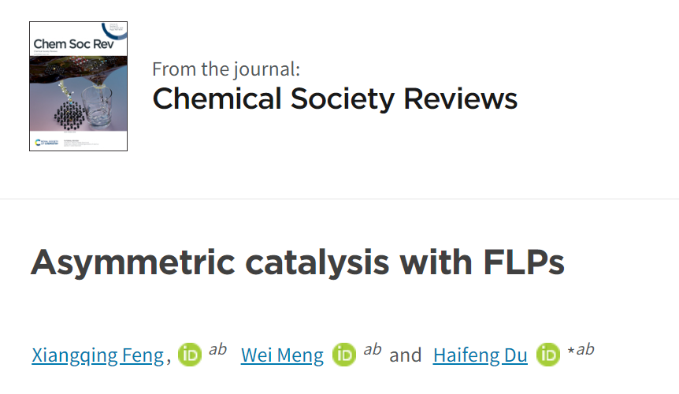The width and height of the screenshot is (679, 394).
Task: Click the word 'and' between authors
Action: pos(406,355)
